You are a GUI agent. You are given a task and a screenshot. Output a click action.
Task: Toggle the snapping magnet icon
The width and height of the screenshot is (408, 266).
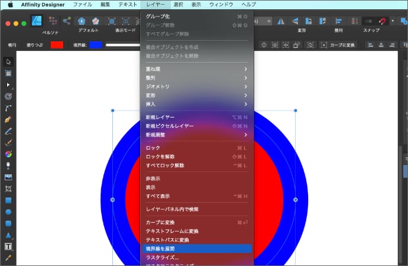click(x=383, y=21)
